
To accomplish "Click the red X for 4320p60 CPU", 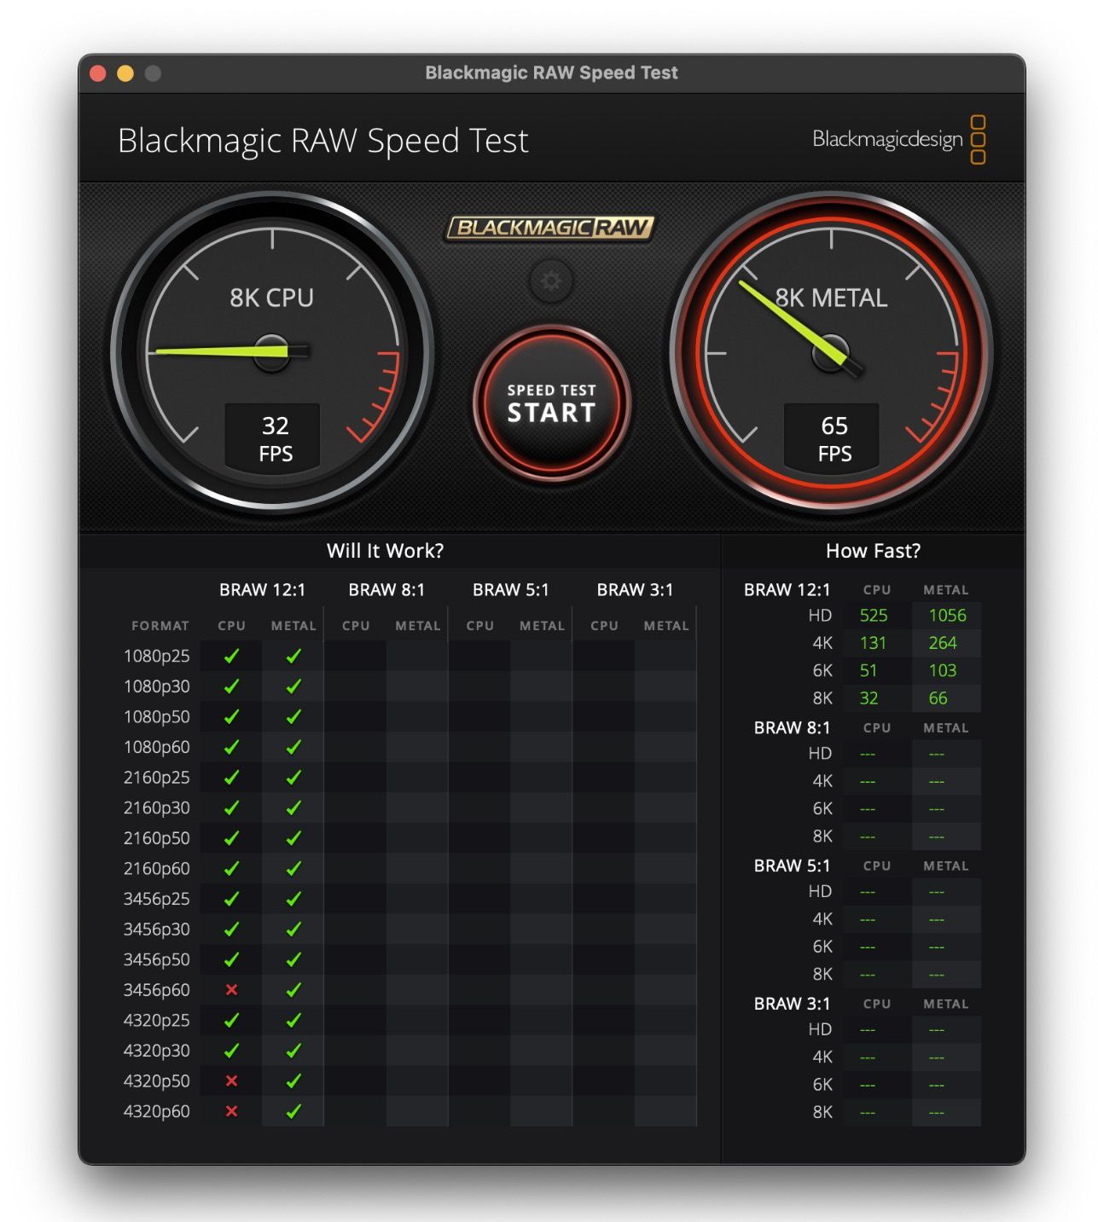I will point(231,1111).
